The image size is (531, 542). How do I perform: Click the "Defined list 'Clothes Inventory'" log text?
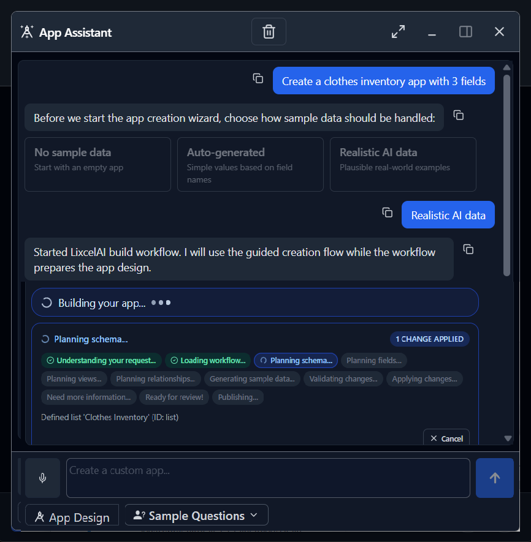click(110, 417)
